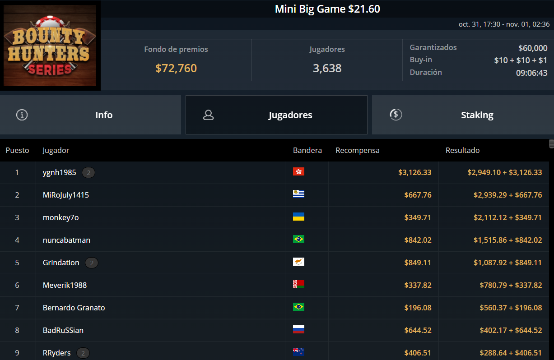Select player nuncabatman

point(66,240)
